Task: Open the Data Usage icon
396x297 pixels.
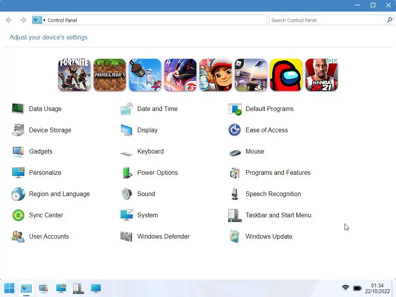Action: tap(18, 109)
